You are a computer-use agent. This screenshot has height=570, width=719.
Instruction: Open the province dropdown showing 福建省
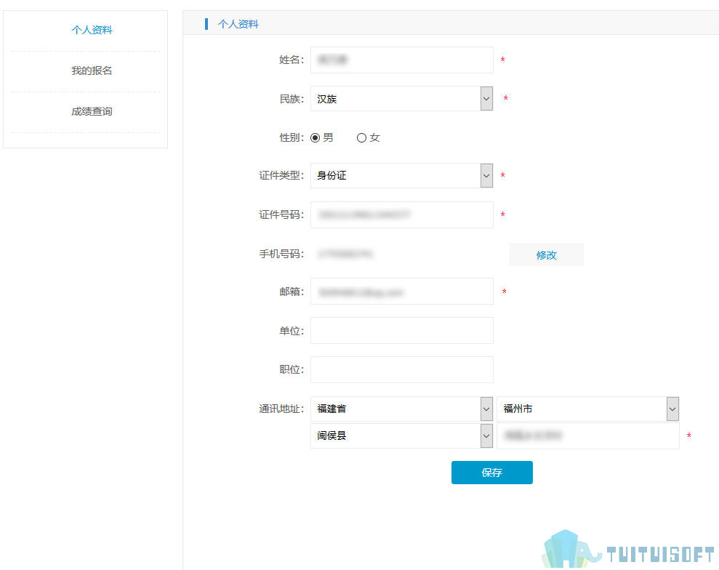[402, 409]
